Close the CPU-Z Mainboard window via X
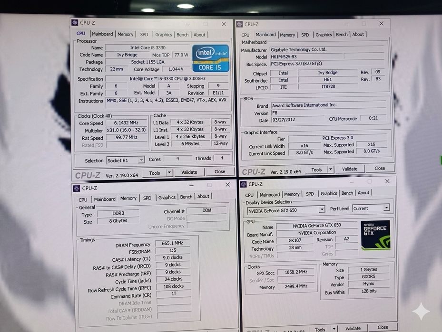The image size is (442, 332). (381, 24)
